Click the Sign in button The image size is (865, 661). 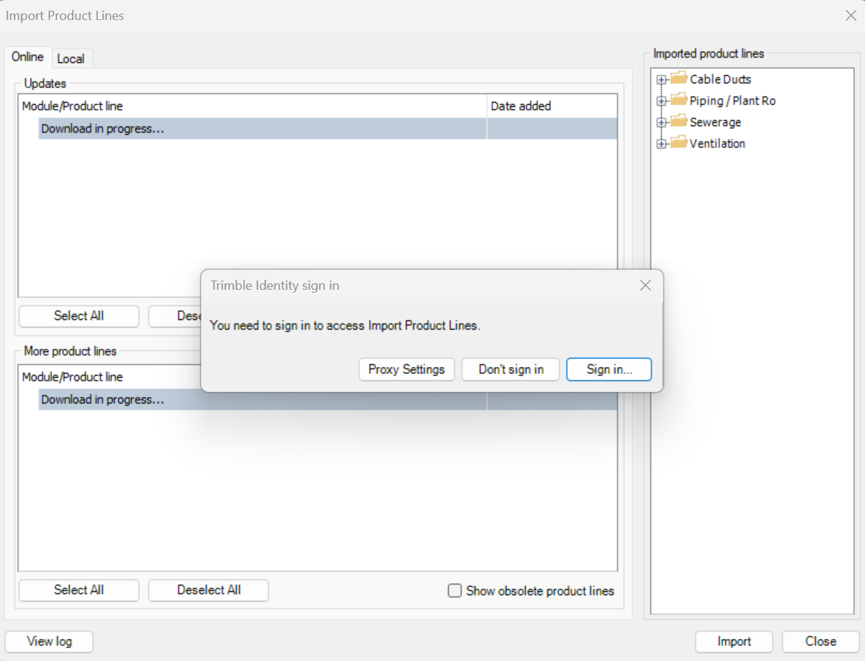(609, 369)
